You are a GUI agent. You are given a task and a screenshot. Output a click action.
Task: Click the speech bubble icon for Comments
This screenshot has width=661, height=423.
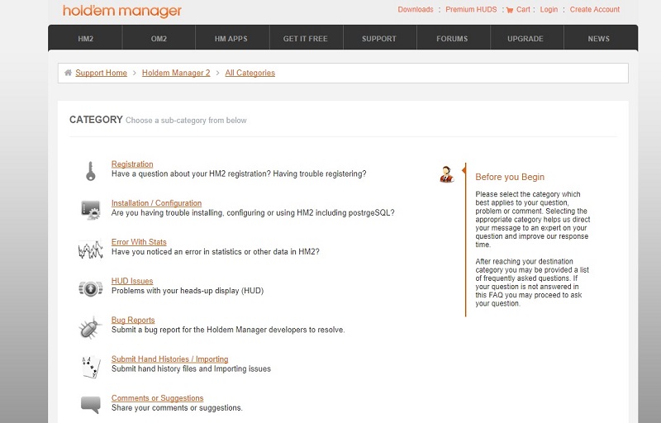(90, 404)
